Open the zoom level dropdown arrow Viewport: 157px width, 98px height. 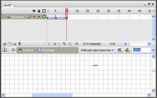coord(153,50)
